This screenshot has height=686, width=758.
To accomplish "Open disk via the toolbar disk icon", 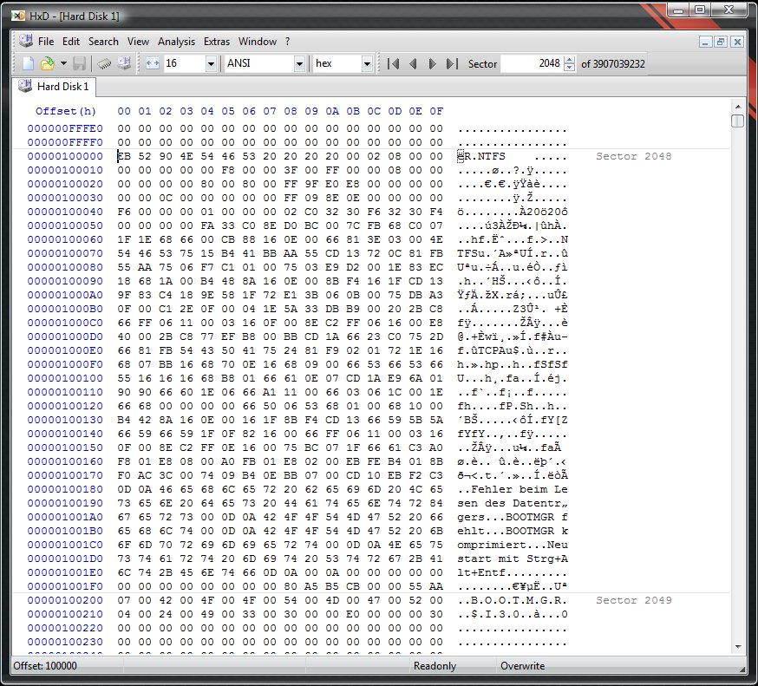I will coord(124,63).
